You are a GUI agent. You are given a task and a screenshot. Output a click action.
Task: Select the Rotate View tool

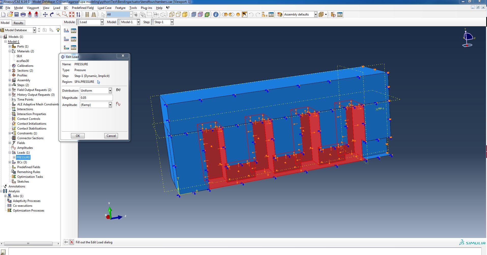pyautogui.click(x=52, y=14)
